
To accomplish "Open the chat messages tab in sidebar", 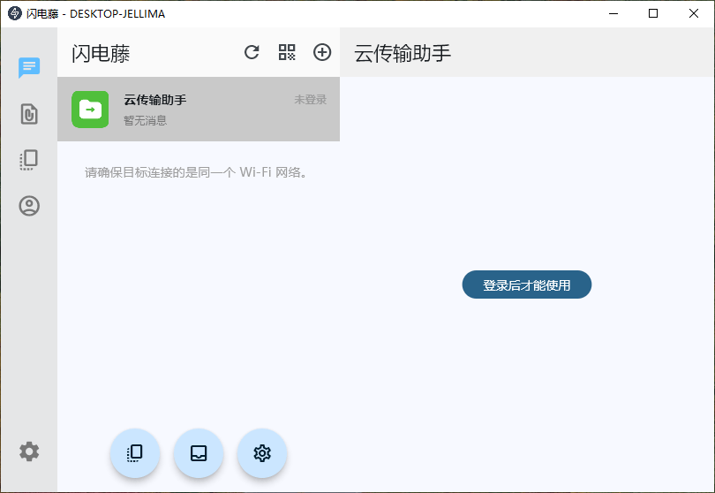I will coord(29,67).
